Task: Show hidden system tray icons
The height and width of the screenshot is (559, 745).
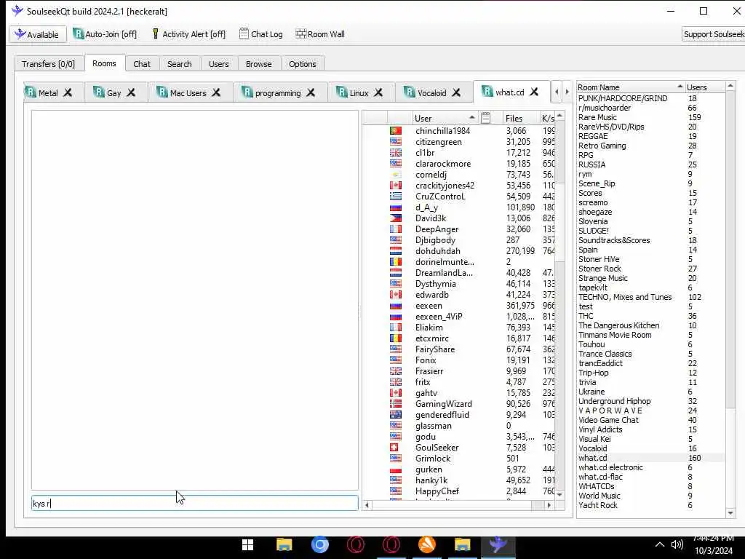Action: [x=659, y=544]
